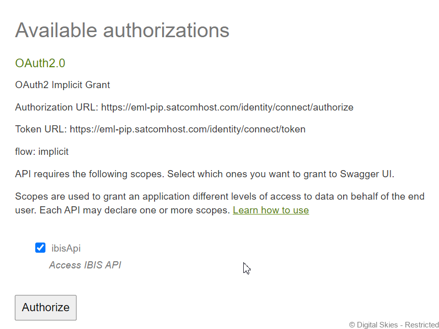Click the copyright symbol in the footer
Screen dimensions: 439x329
click(352, 325)
